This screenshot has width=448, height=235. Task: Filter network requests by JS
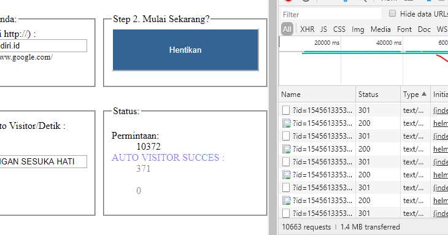323,29
